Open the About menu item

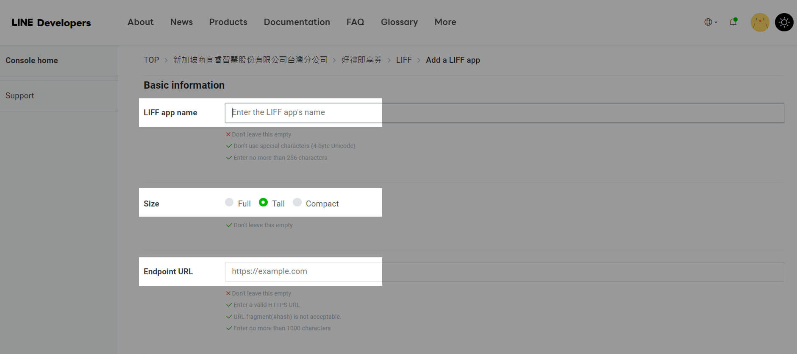141,22
